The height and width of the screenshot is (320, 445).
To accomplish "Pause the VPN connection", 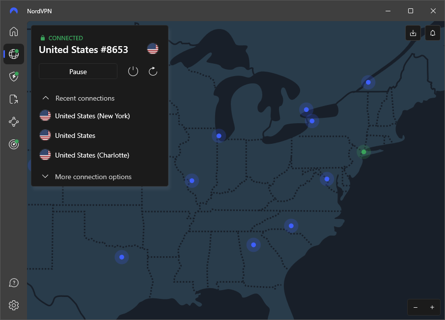I will tap(78, 72).
